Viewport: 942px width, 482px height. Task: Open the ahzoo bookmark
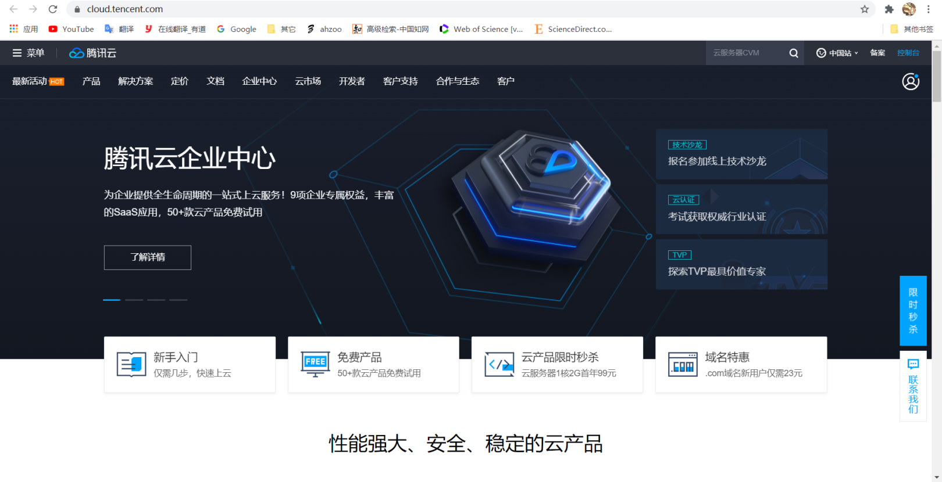click(324, 29)
